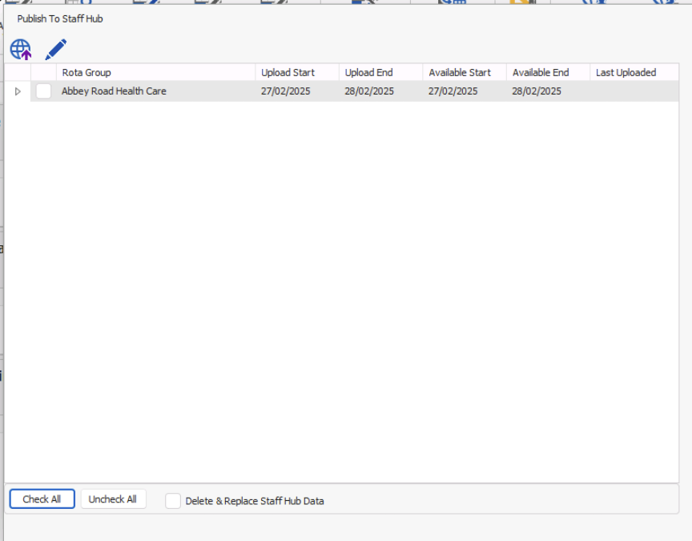Select the Available Start column header

[x=464, y=72]
